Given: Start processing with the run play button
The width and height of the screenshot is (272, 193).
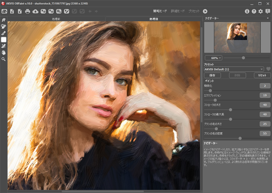Looking at the screenshot, I should [205, 11].
